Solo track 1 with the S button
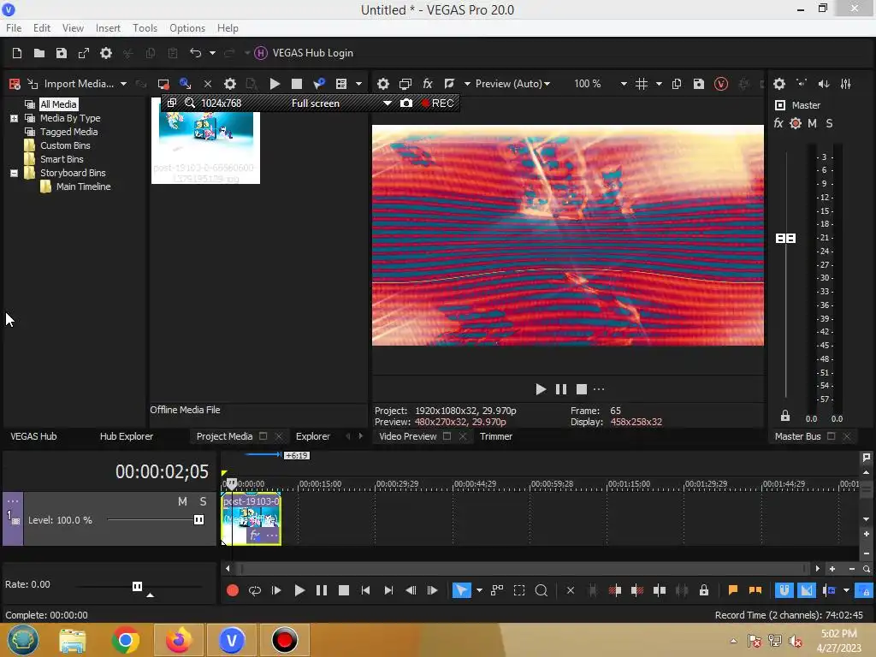 (203, 501)
